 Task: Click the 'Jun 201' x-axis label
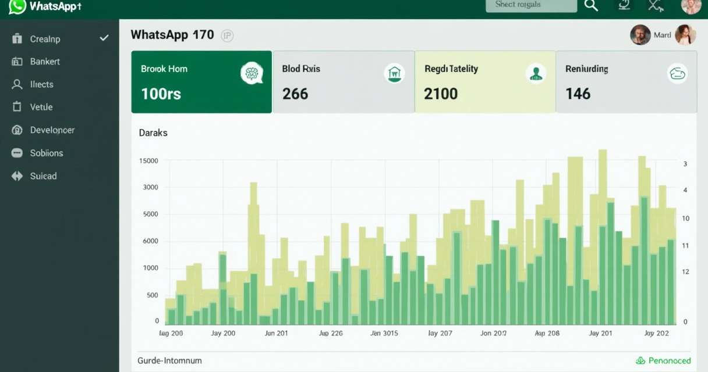[276, 334]
